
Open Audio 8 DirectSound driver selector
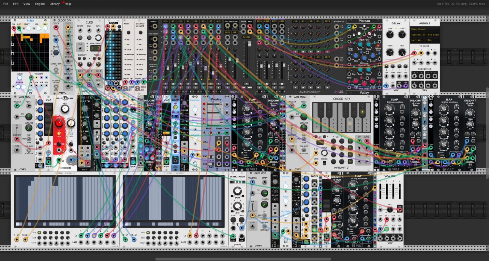pos(424,29)
